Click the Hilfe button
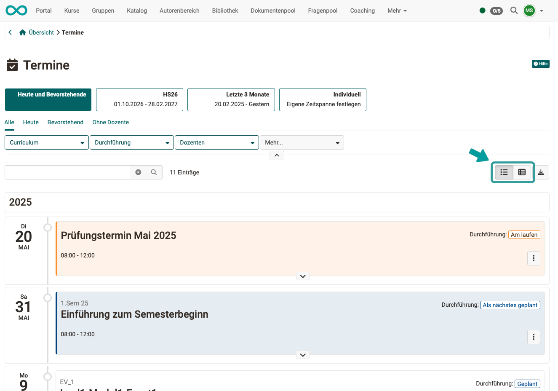This screenshot has height=391, width=558. coord(540,64)
